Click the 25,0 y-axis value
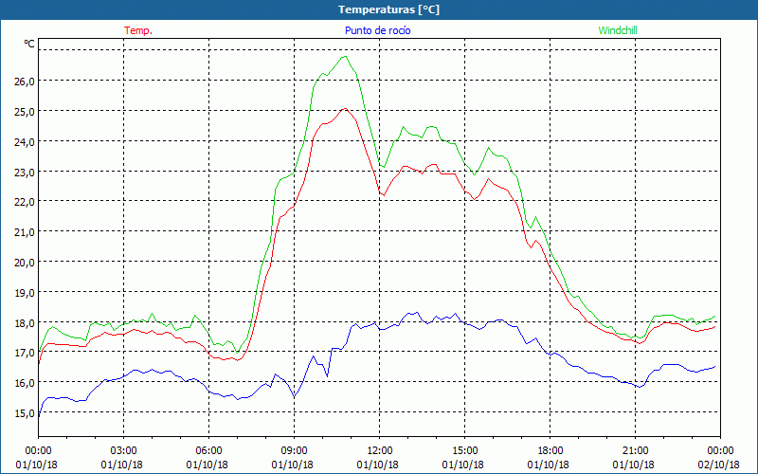The height and width of the screenshot is (474, 758). pyautogui.click(x=25, y=111)
